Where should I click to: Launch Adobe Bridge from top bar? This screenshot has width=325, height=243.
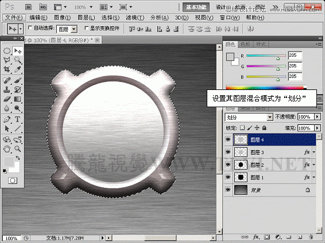pos(29,7)
